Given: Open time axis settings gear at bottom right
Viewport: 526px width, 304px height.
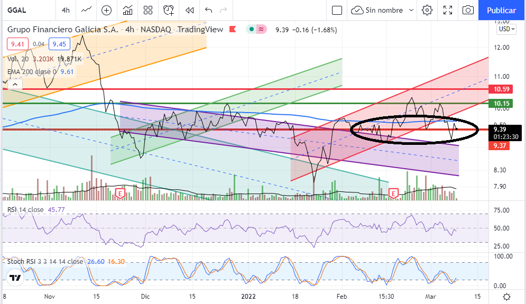Looking at the screenshot, I should click(507, 297).
